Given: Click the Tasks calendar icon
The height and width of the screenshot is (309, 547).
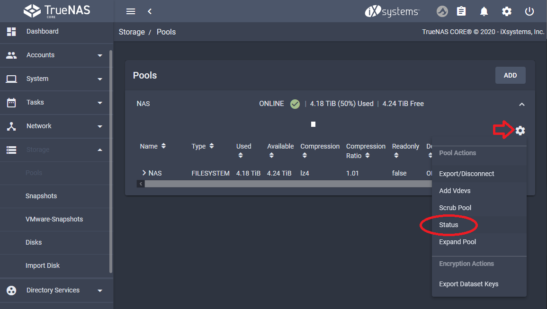Looking at the screenshot, I should 11,103.
